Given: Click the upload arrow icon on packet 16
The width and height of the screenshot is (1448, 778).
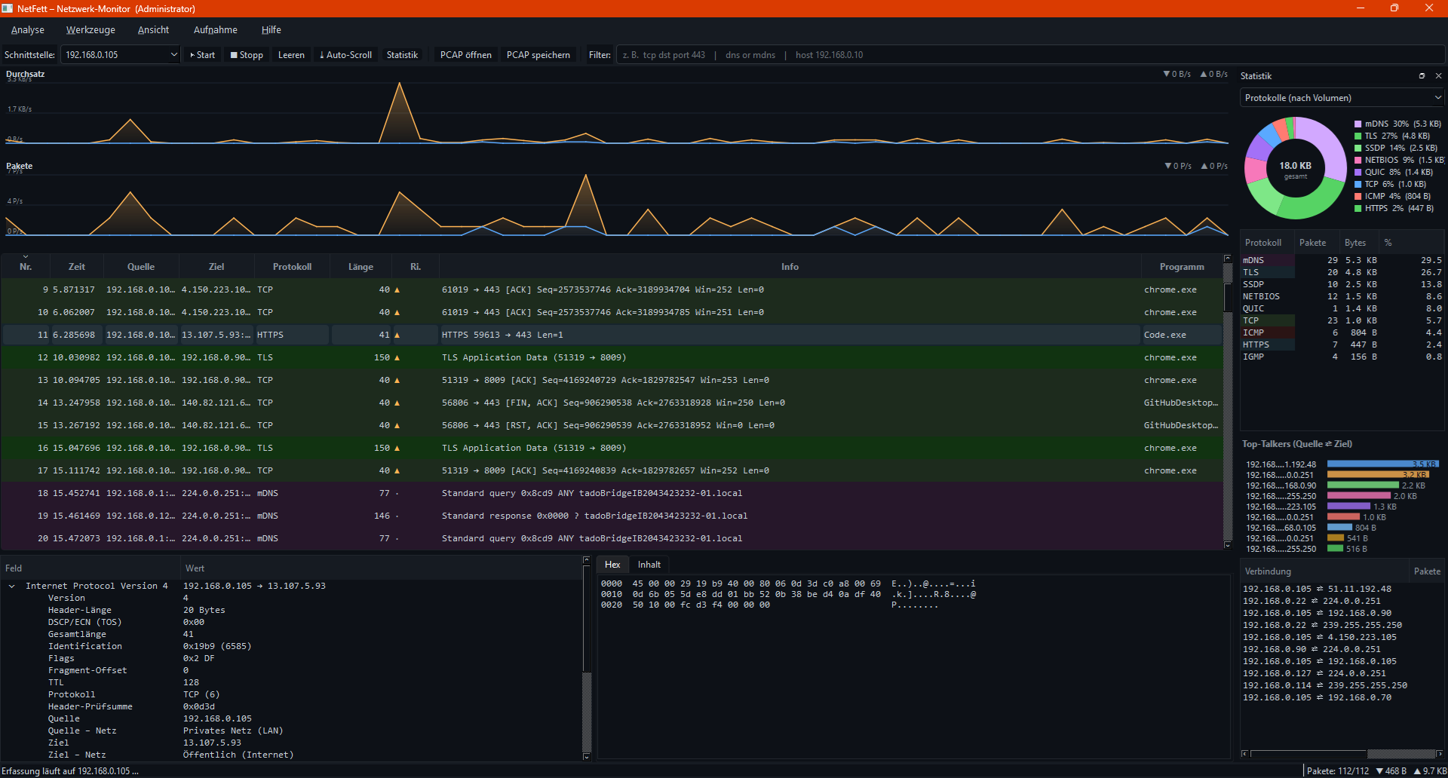Looking at the screenshot, I should [397, 448].
